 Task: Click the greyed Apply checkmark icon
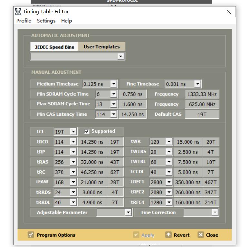136,235
